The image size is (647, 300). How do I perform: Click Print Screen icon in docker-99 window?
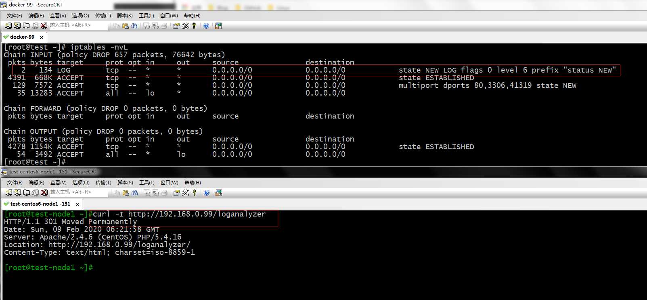pyautogui.click(x=147, y=25)
